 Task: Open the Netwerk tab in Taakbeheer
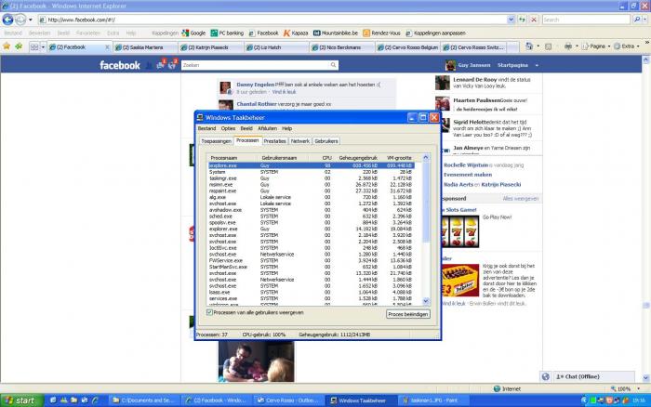click(300, 140)
